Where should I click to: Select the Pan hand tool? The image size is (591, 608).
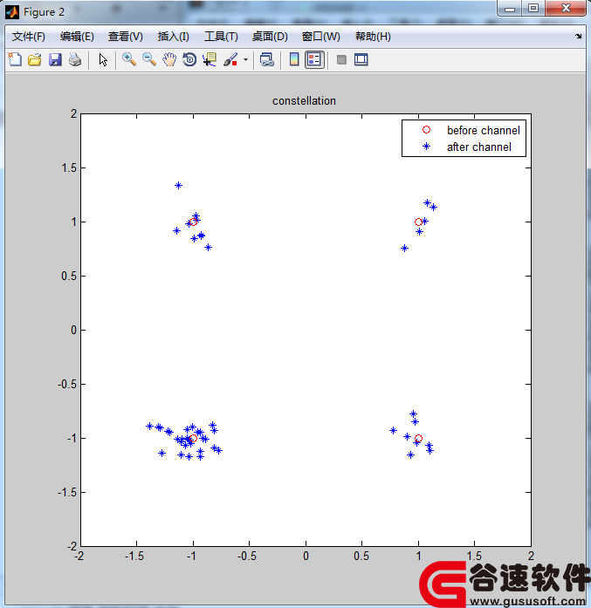[169, 59]
